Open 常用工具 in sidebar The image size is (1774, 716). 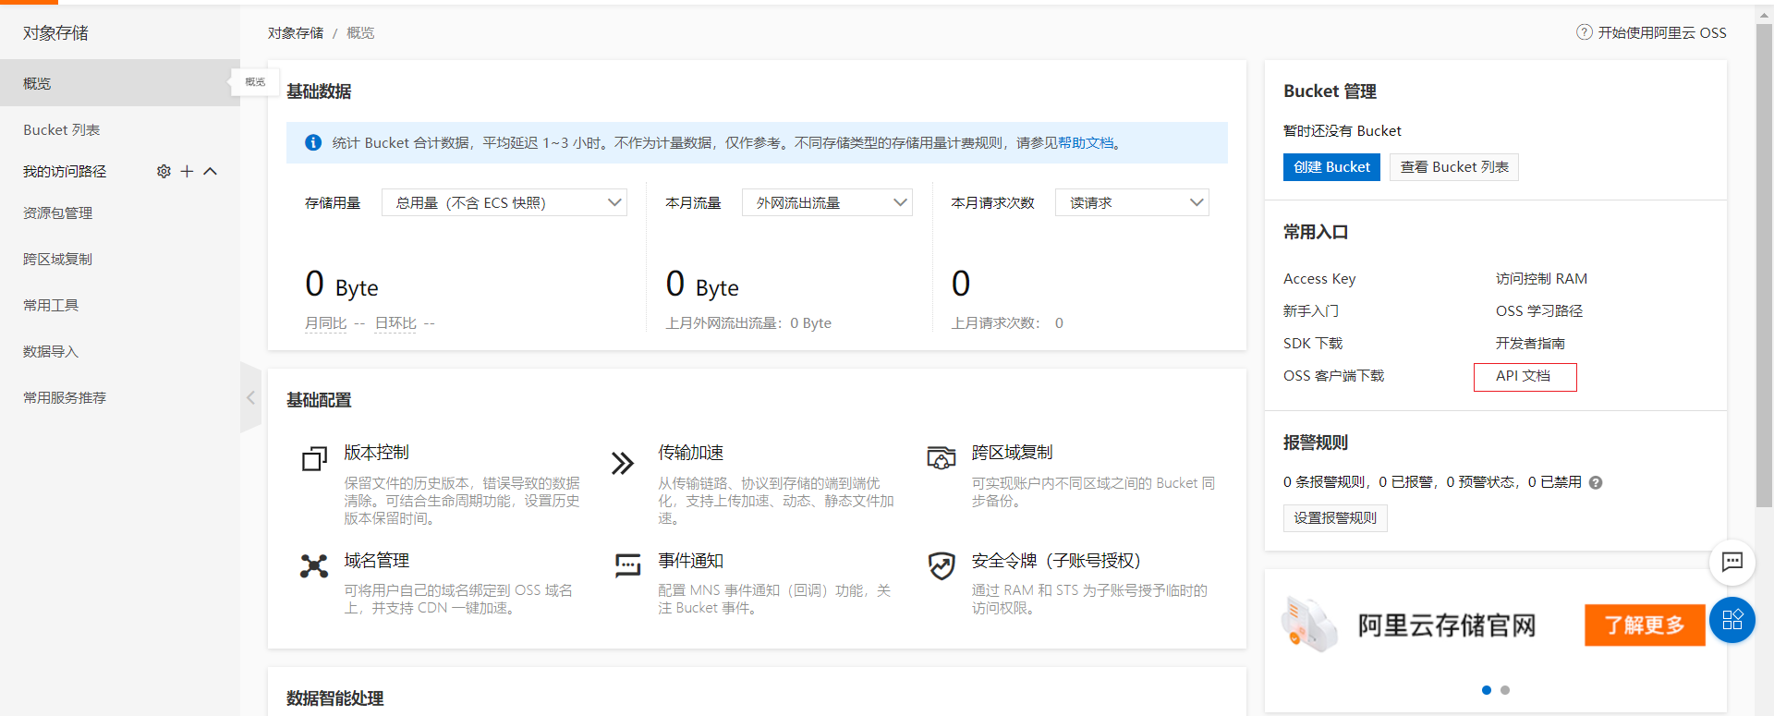pyautogui.click(x=120, y=305)
